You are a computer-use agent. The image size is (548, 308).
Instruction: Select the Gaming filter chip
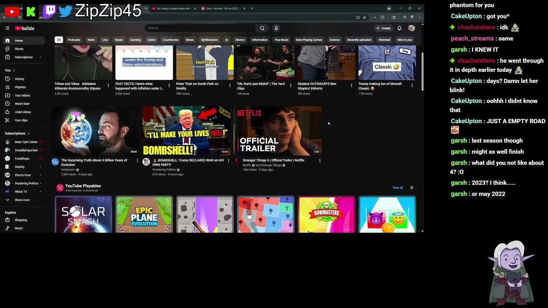pyautogui.click(x=135, y=40)
